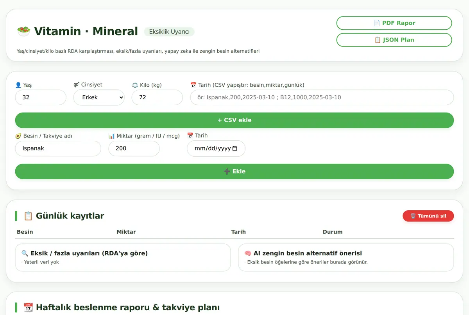Focus the Yaş field showing 32

click(41, 97)
